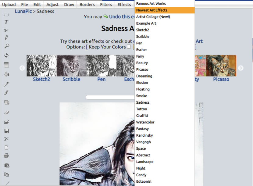Advance art effect carousel right arrow
Screen dimensions: 253x186
pos(241,68)
